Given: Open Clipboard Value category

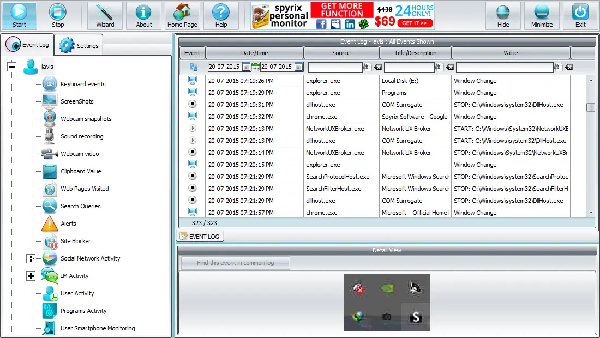Looking at the screenshot, I should [x=81, y=171].
